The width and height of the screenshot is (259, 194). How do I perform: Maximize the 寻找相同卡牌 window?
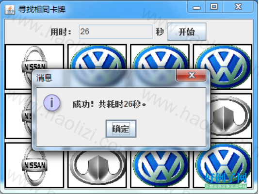click(x=214, y=7)
